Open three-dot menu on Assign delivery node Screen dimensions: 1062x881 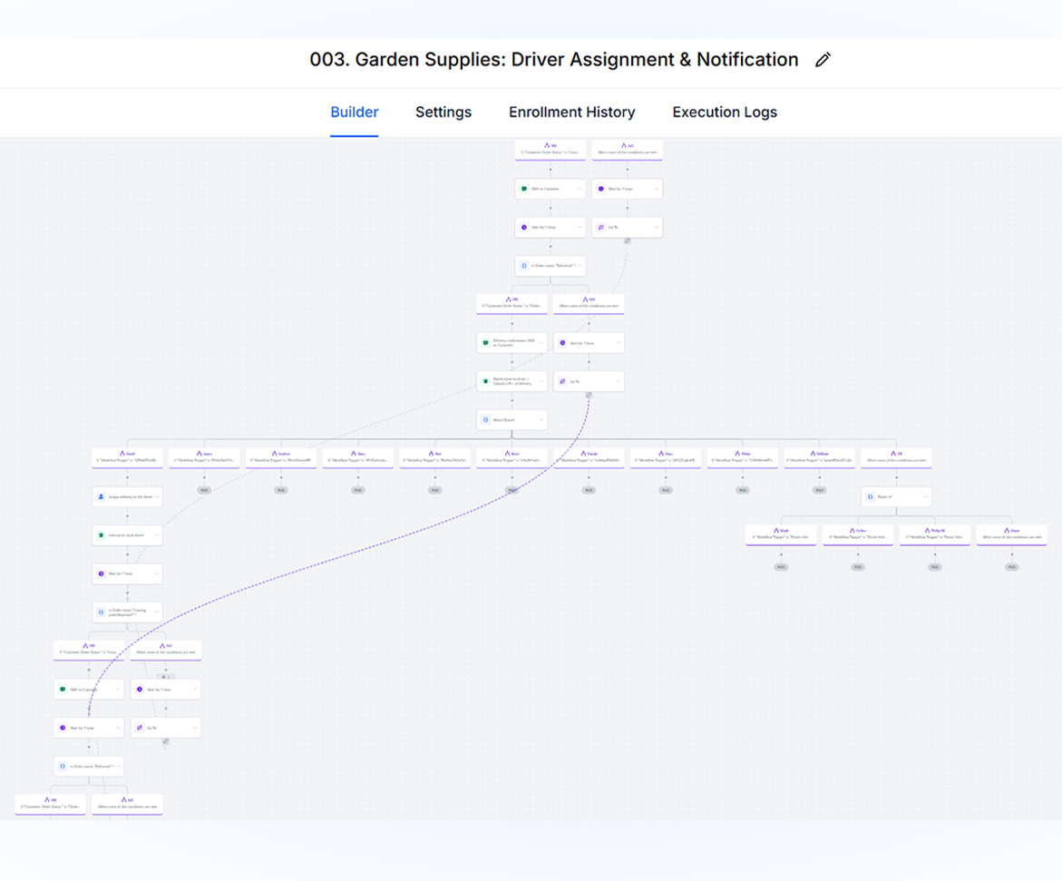coord(157,497)
